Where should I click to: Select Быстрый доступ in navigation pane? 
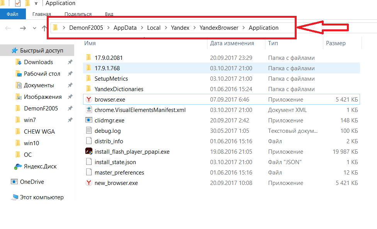click(37, 51)
